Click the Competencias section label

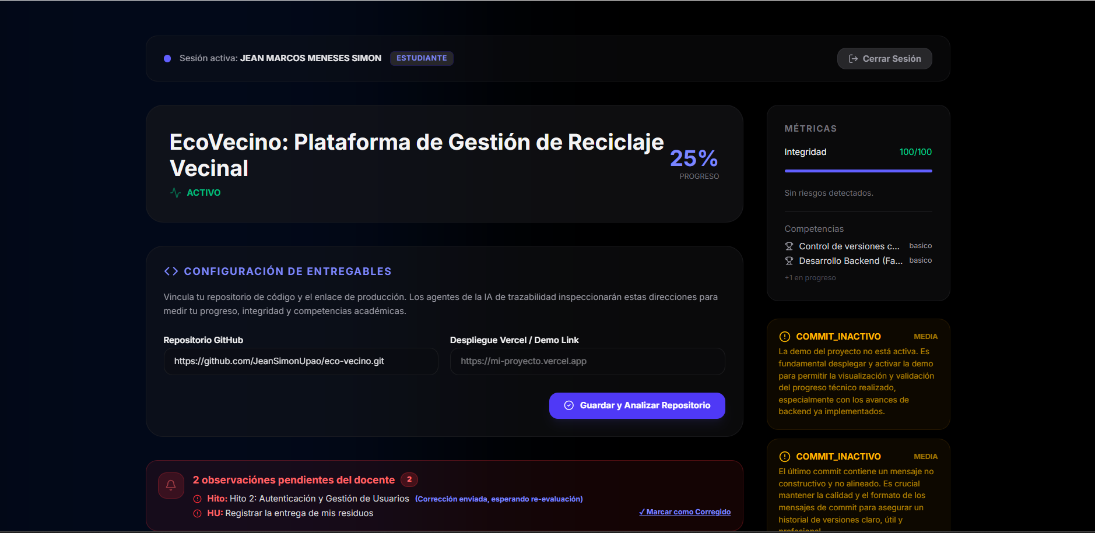(814, 229)
